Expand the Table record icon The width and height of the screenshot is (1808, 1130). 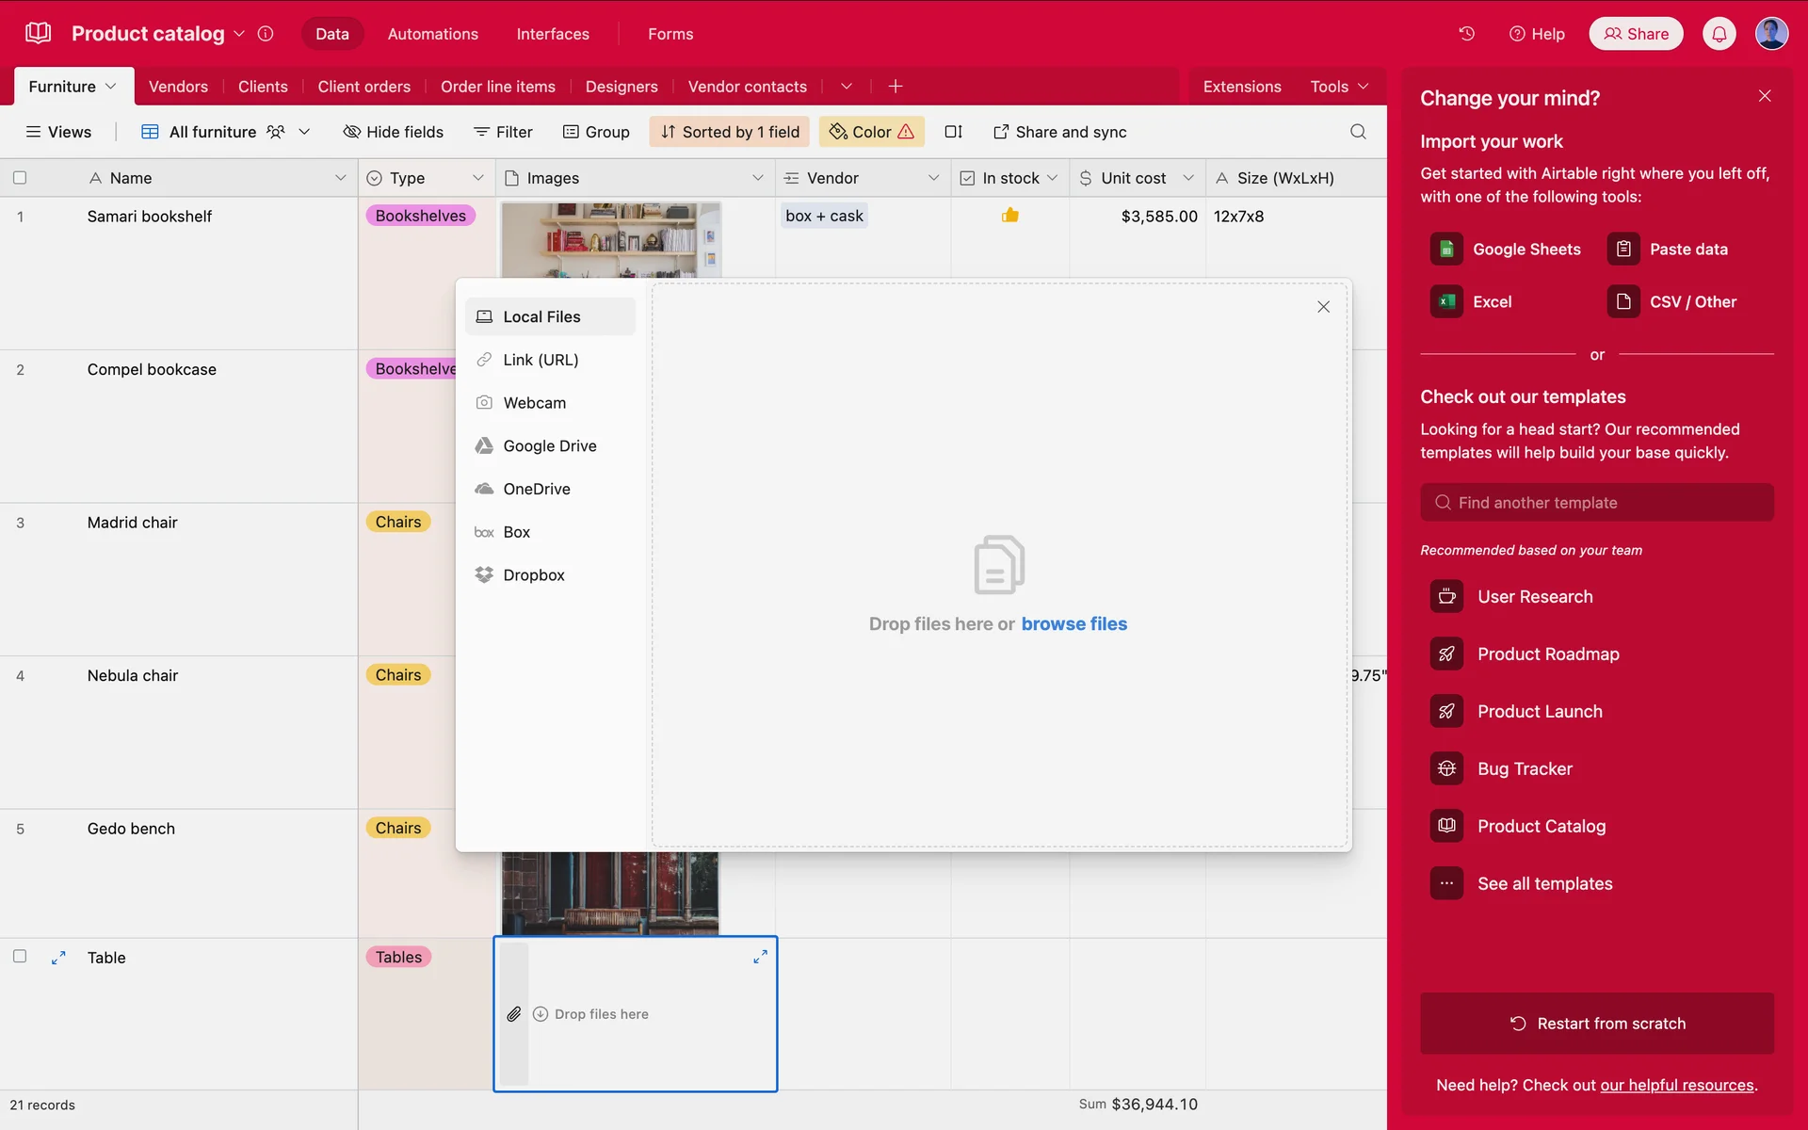click(58, 958)
